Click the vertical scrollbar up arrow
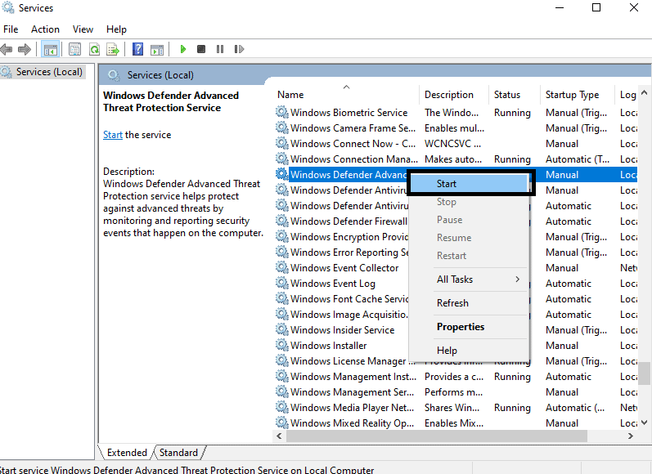This screenshot has width=652, height=474. tap(645, 92)
